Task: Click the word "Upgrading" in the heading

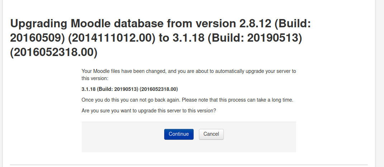Action: [39, 24]
